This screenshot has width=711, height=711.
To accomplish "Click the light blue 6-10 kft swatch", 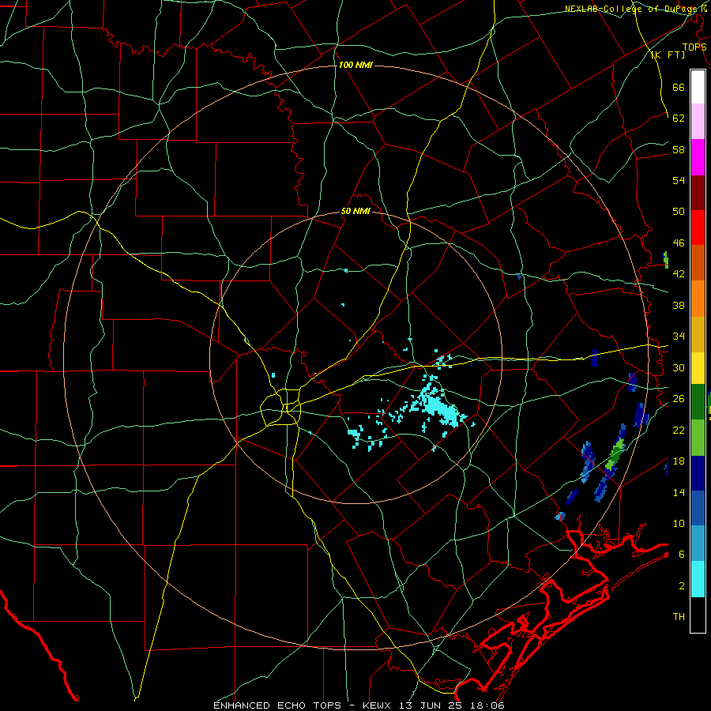I will coord(698,544).
